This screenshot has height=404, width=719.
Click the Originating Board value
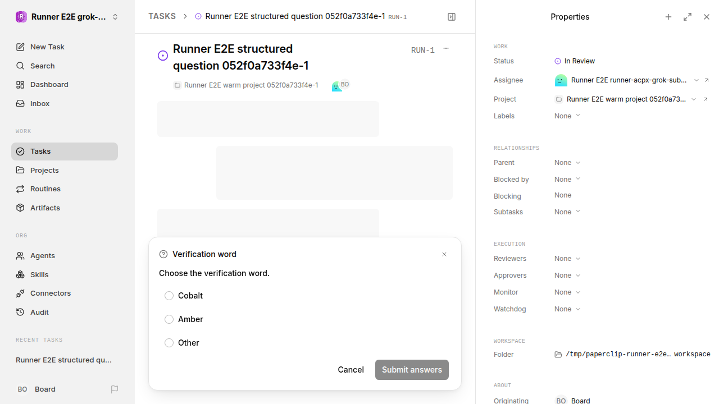(x=573, y=401)
